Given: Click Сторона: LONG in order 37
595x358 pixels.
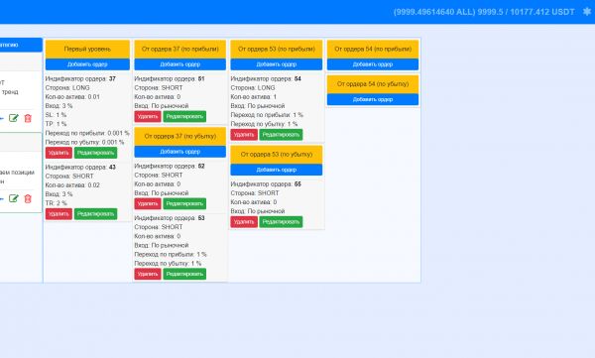Looking at the screenshot, I should [67, 87].
